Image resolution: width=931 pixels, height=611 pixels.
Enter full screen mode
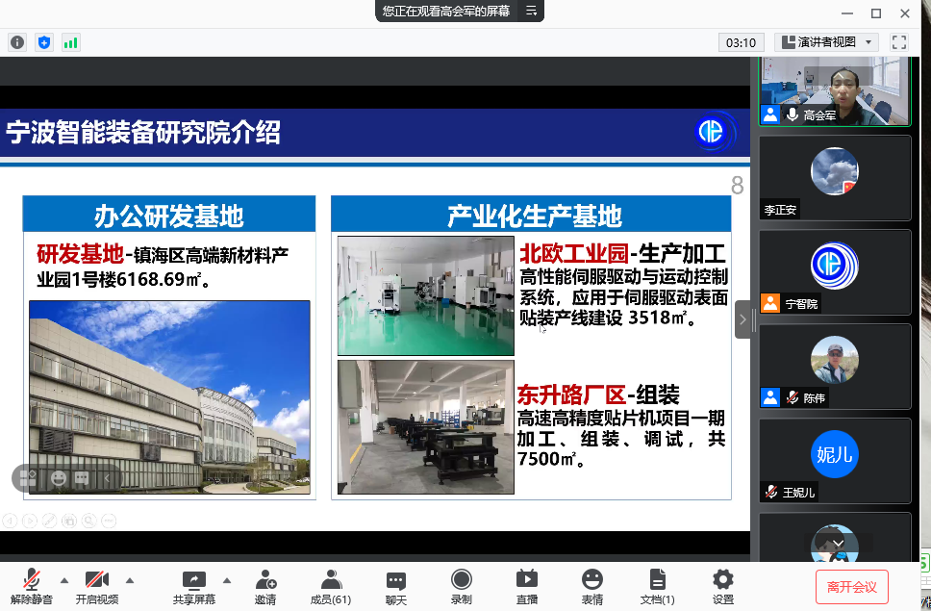899,42
